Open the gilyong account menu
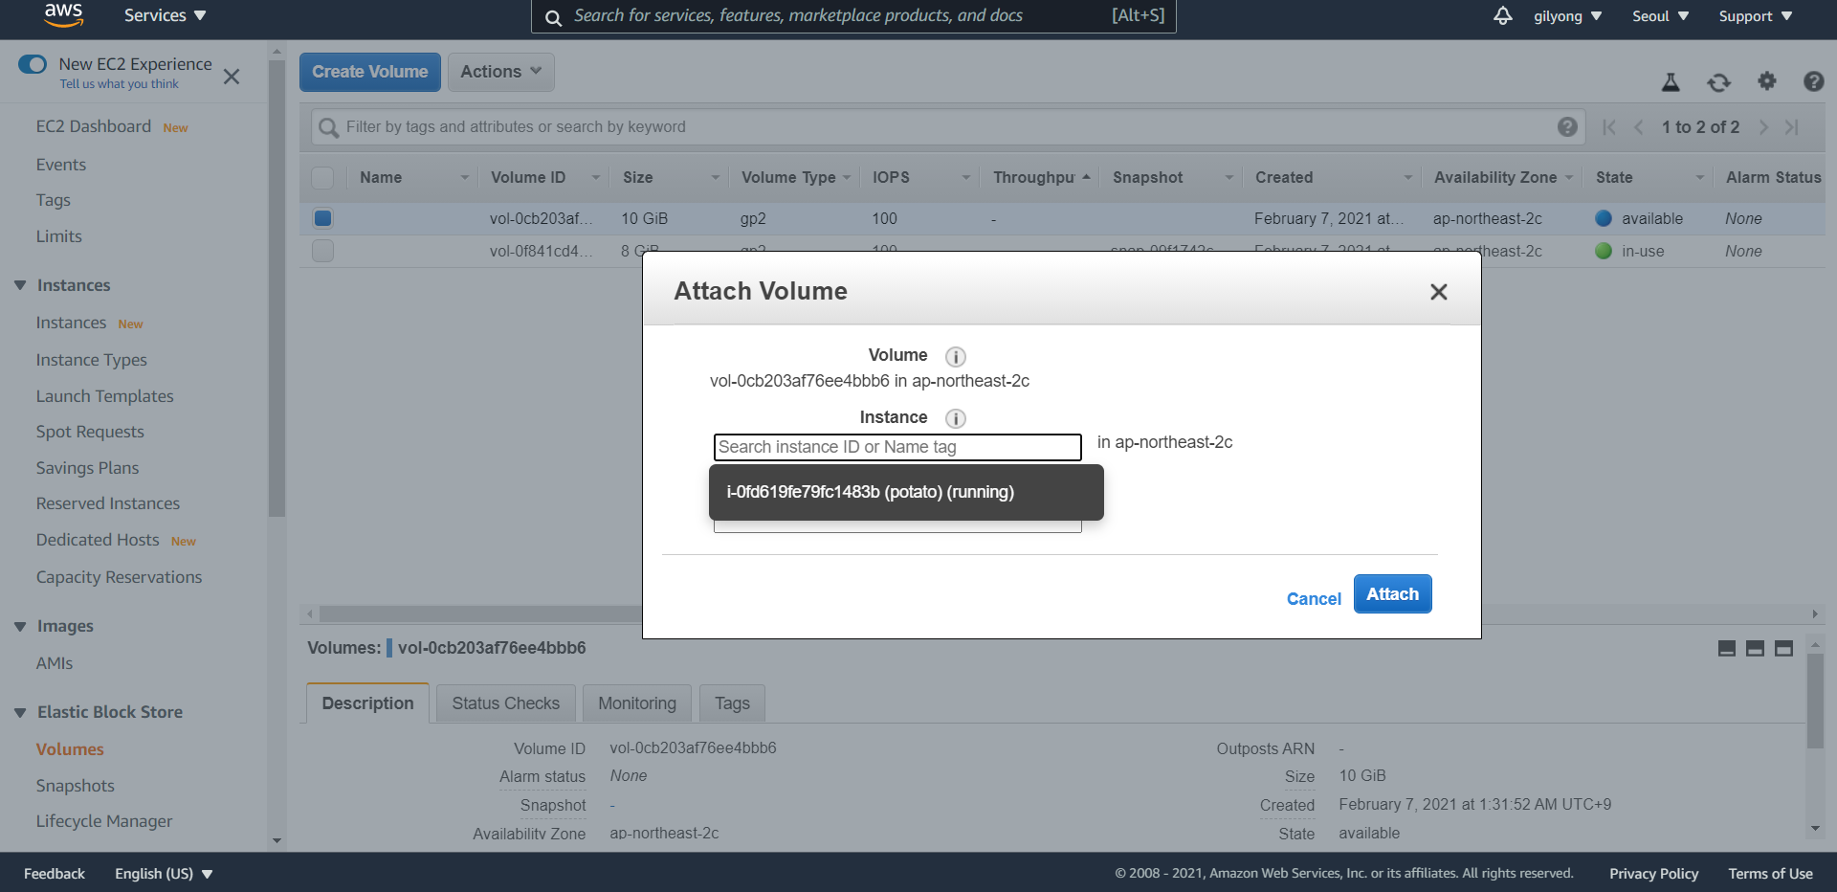 pyautogui.click(x=1567, y=16)
